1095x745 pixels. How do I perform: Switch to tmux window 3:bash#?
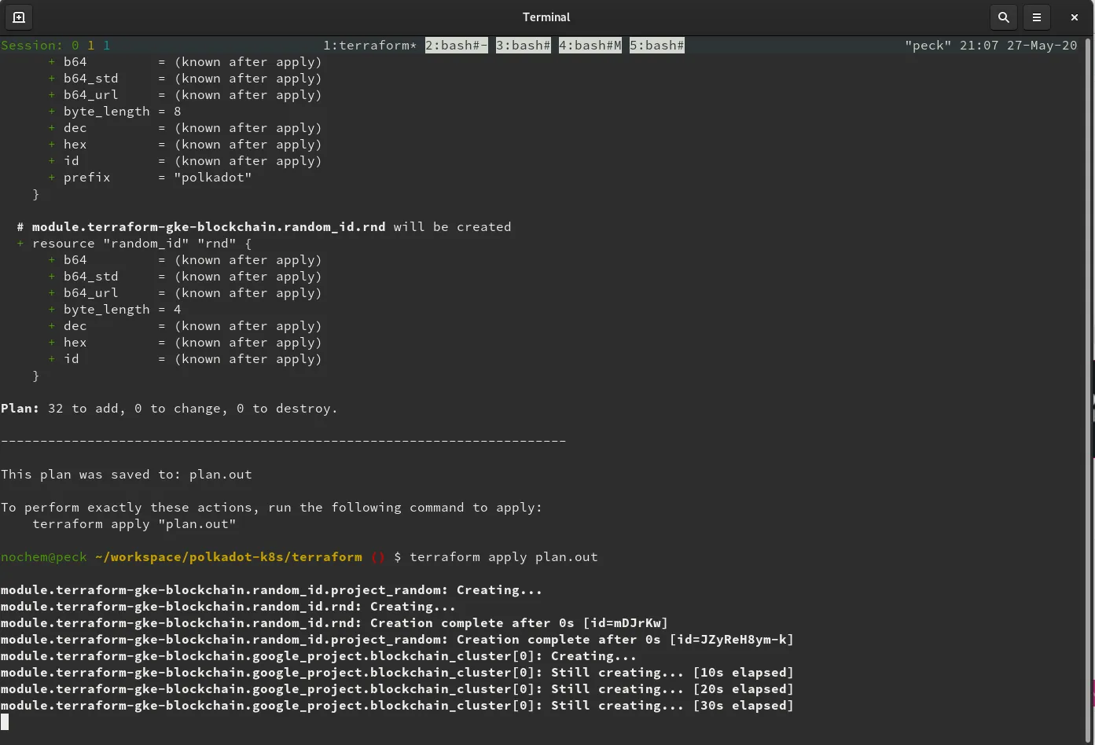[524, 46]
